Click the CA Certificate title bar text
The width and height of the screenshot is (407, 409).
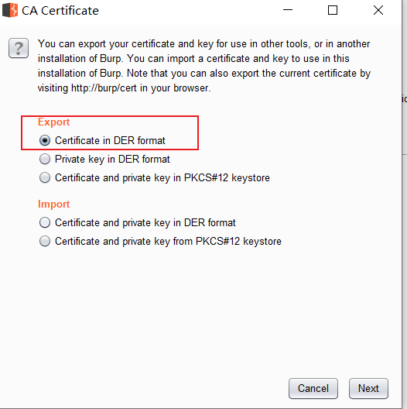(x=60, y=11)
